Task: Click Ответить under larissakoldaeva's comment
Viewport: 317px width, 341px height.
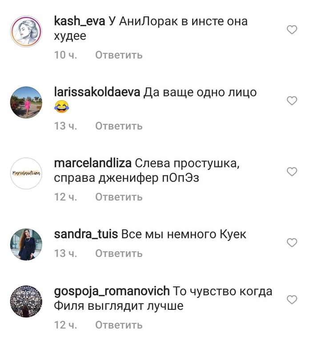Action: pyautogui.click(x=119, y=126)
